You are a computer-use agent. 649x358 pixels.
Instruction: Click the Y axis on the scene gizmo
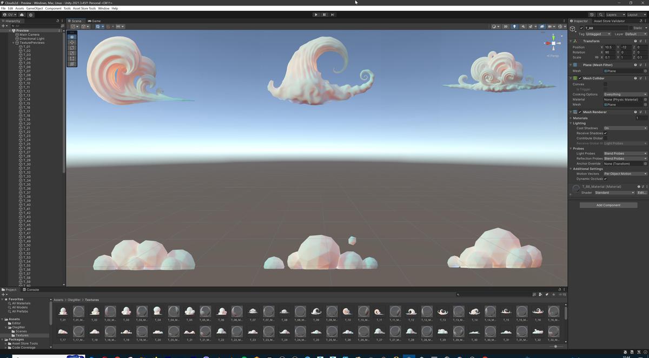coord(553,37)
